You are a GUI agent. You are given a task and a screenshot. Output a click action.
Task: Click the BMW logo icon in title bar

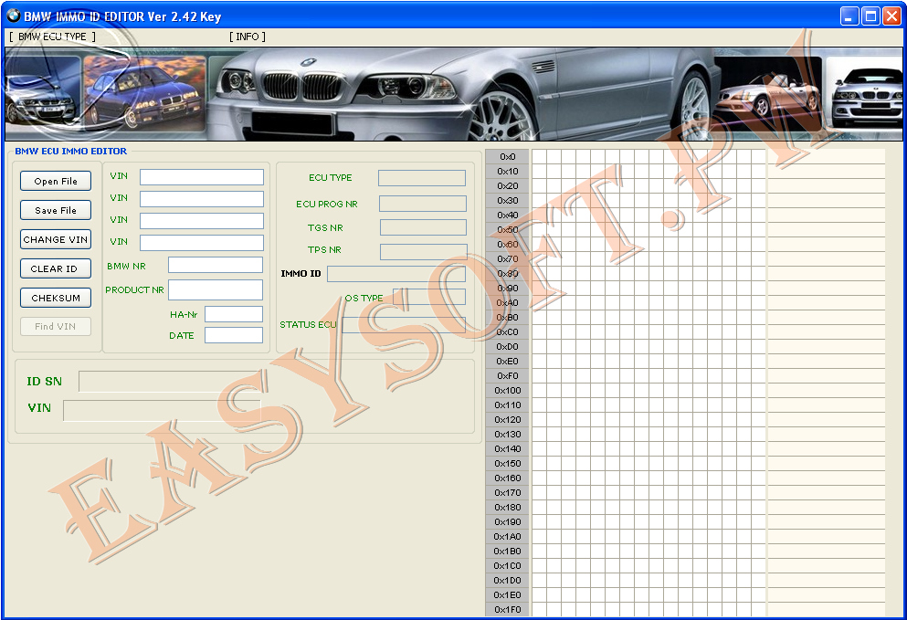click(14, 16)
